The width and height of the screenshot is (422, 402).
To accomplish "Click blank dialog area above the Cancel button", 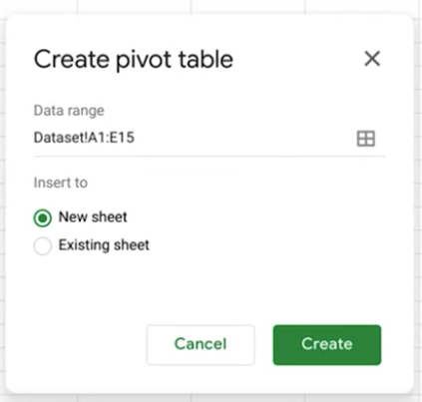I will click(201, 292).
